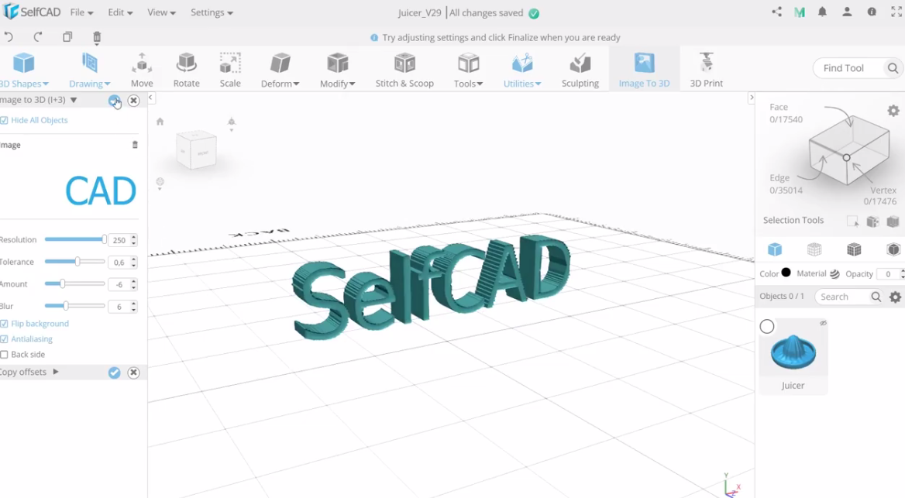
Task: Open the green M marketplace icon
Action: pyautogui.click(x=800, y=12)
